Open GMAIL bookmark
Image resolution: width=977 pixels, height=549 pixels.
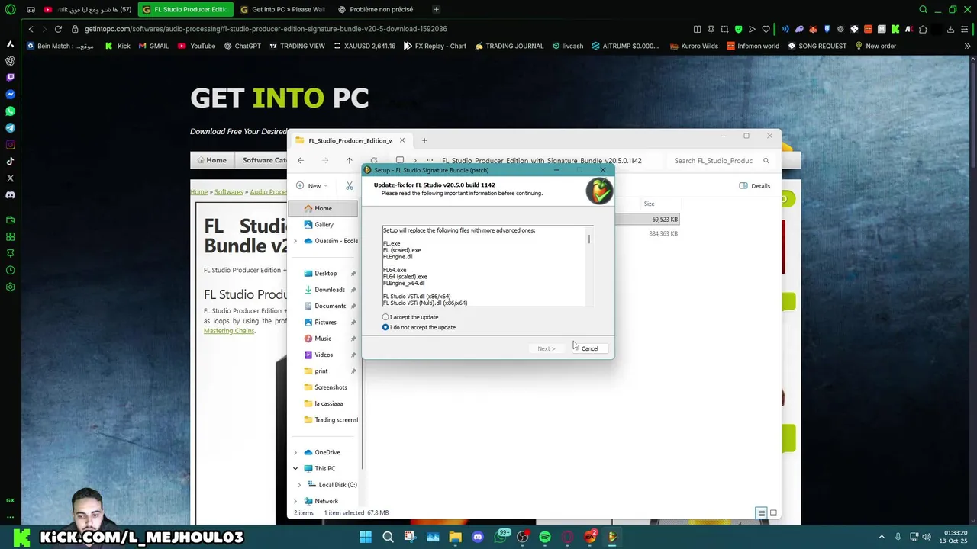[x=153, y=46]
